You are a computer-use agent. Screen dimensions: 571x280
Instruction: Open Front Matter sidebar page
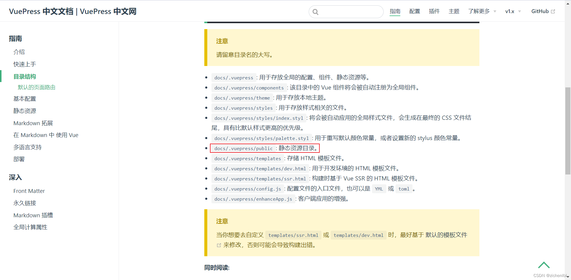(x=29, y=191)
